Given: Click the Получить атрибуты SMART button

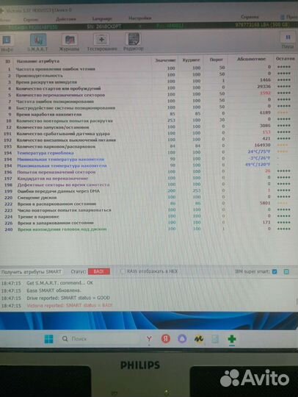Looking at the screenshot, I should tap(32, 272).
